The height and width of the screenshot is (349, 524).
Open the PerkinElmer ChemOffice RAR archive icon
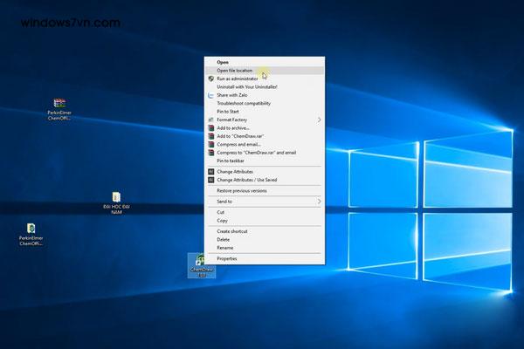click(59, 104)
